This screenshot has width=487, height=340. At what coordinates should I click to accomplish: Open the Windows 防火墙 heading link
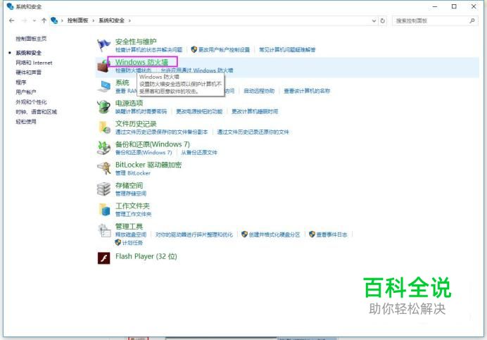pos(141,62)
